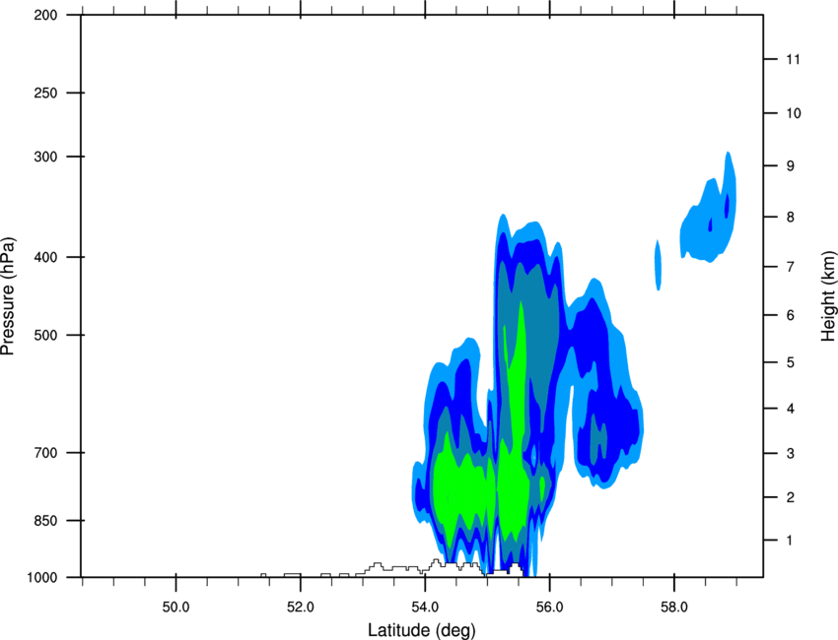This screenshot has width=838, height=640.
Task: Click the 500 pressure tick label
Action: pos(45,335)
